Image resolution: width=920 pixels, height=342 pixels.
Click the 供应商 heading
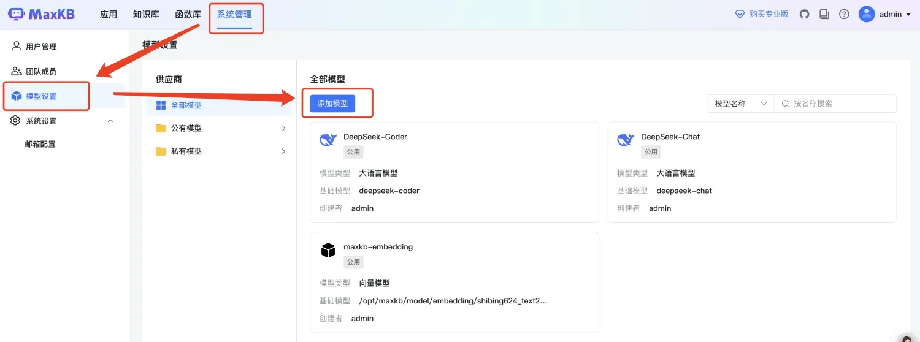coord(169,79)
